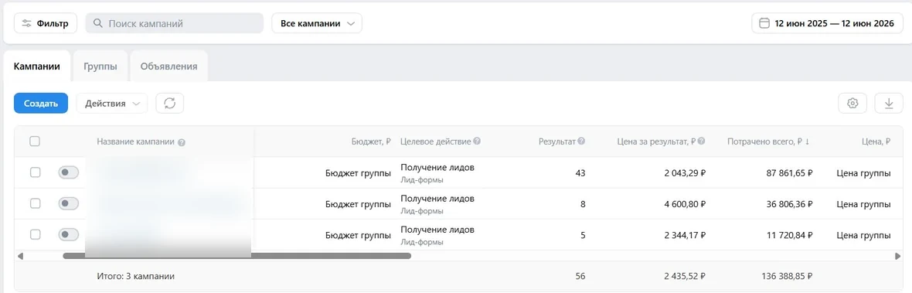Screen dimensions: 912x293
Task: Click total spent 136 388,85 ₽
Action: pyautogui.click(x=786, y=276)
